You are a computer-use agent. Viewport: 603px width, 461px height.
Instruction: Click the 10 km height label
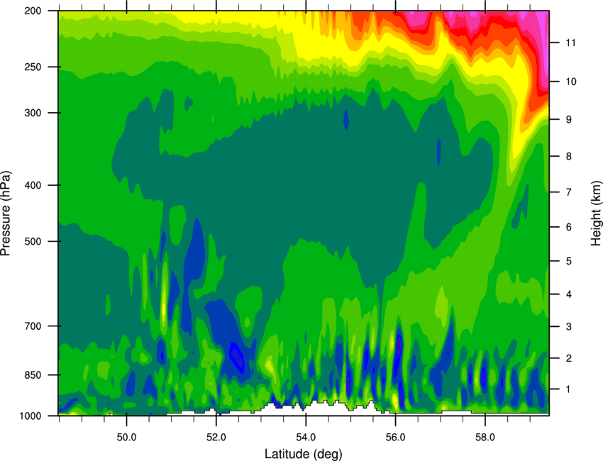point(571,82)
